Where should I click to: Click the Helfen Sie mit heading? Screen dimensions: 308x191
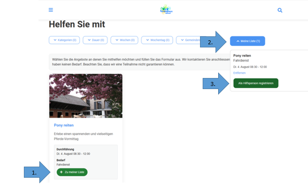point(77,24)
